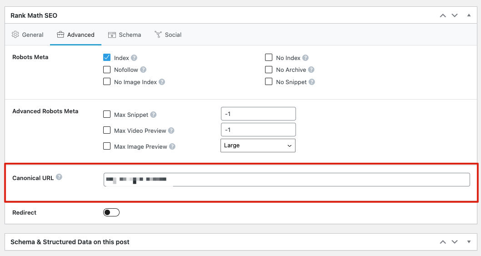Check the No Image Index option
Image resolution: width=481 pixels, height=256 pixels.
point(107,82)
